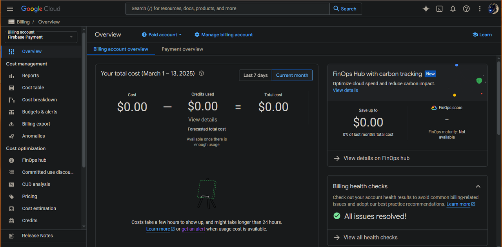
Task: Click View details under Credits used
Action: tap(203, 120)
